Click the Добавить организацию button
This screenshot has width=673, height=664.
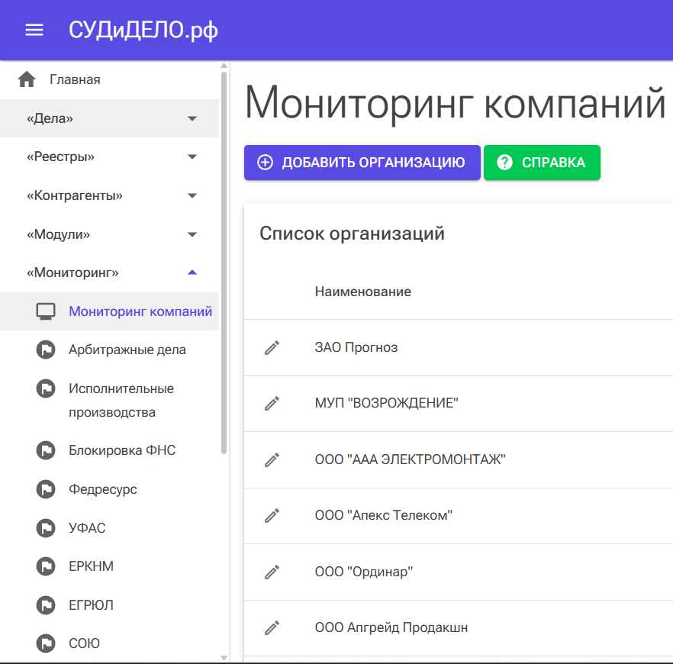362,163
